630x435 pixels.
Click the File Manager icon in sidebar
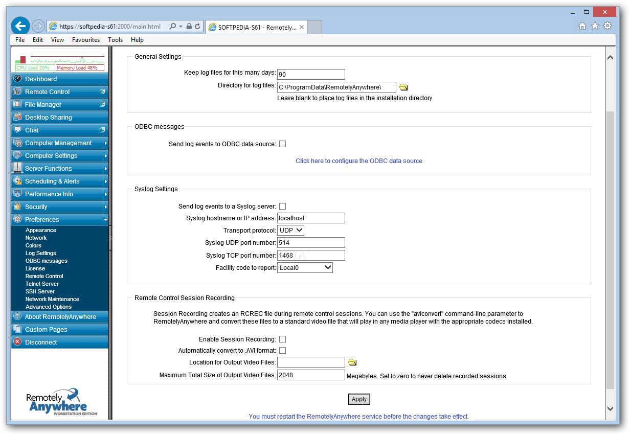(x=17, y=104)
